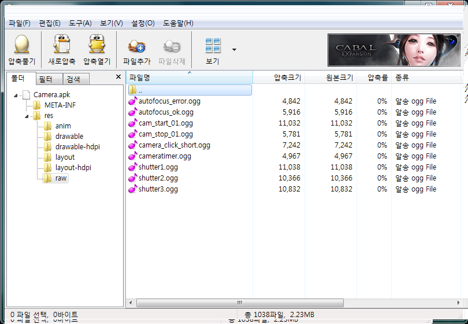Switch to the 검색 tab
This screenshot has height=324, width=468.
(73, 79)
